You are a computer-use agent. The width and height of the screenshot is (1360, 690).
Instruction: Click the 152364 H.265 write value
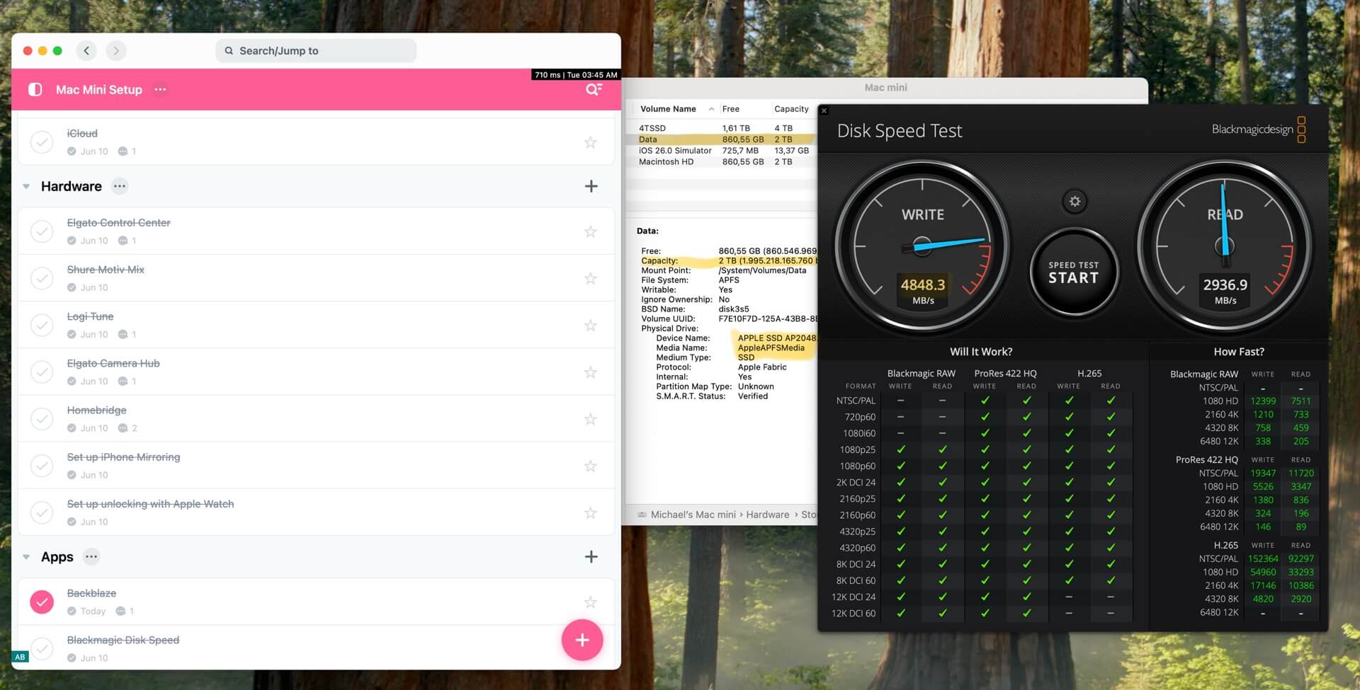pyautogui.click(x=1263, y=559)
